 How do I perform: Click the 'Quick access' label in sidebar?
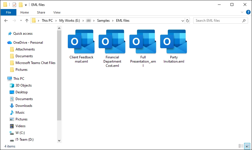click(x=23, y=34)
